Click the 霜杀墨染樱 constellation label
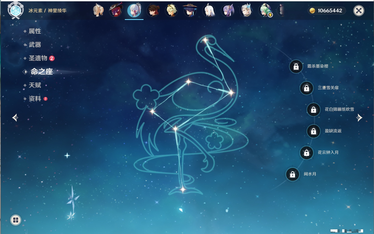Viewport: 374px width, 234px height. click(x=318, y=66)
